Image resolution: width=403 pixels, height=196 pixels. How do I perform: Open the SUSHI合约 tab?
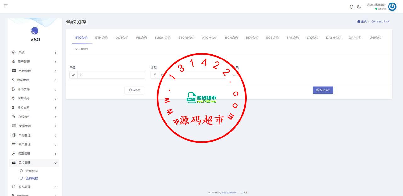[x=162, y=38]
